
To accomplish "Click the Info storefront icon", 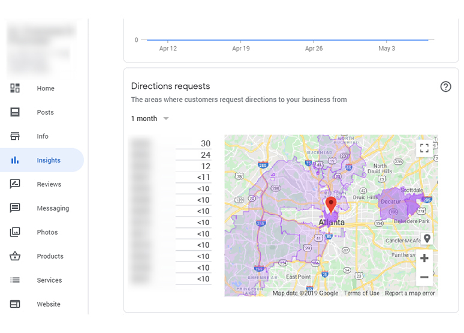I will pos(15,136).
